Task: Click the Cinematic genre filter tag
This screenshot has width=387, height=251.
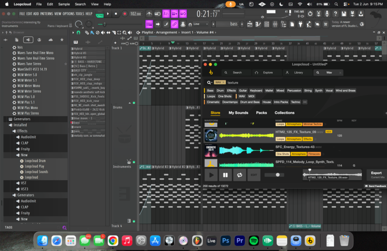Action: 213,102
